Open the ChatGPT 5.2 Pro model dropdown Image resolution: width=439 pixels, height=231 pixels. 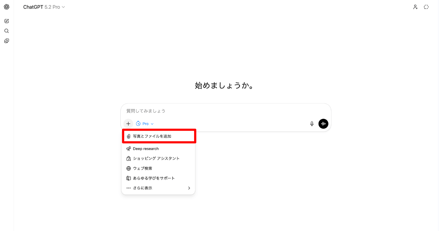(44, 7)
